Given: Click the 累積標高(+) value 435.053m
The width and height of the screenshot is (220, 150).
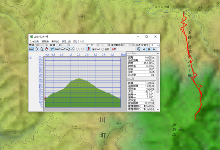Looking at the screenshot, I should (x=149, y=106).
